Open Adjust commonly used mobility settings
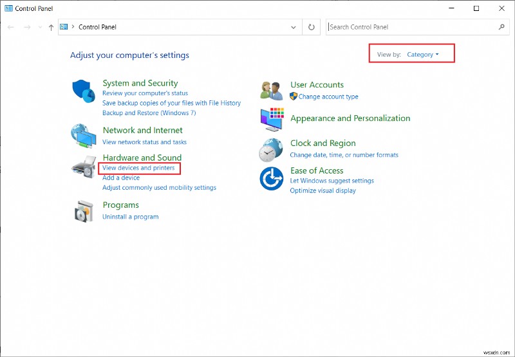The height and width of the screenshot is (357, 515). (159, 188)
